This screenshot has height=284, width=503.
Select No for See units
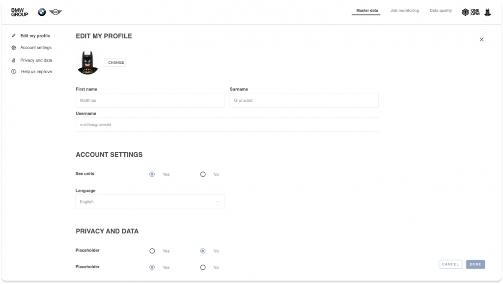click(x=203, y=174)
